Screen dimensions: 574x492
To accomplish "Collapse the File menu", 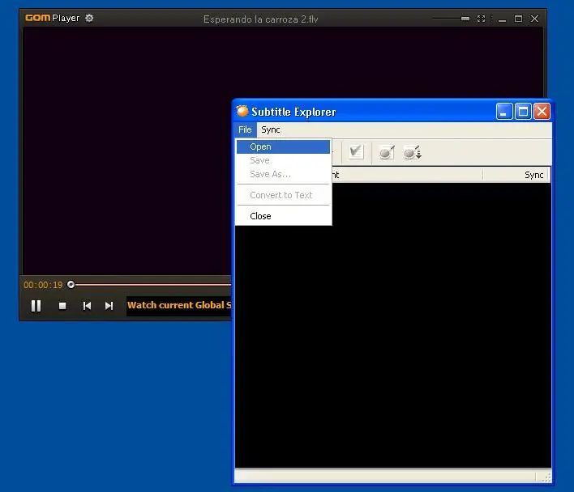I will coord(245,129).
